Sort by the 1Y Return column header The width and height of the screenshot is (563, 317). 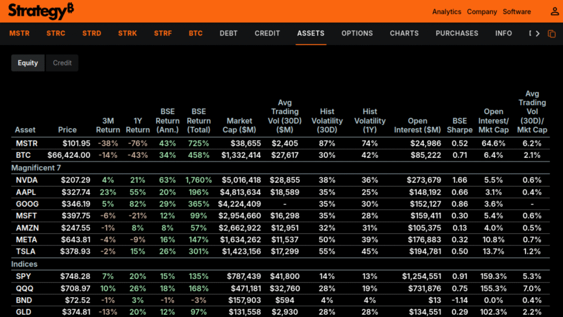137,125
